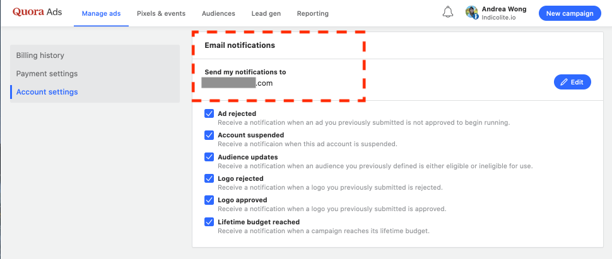Open the Pixels & events tab

coord(161,13)
